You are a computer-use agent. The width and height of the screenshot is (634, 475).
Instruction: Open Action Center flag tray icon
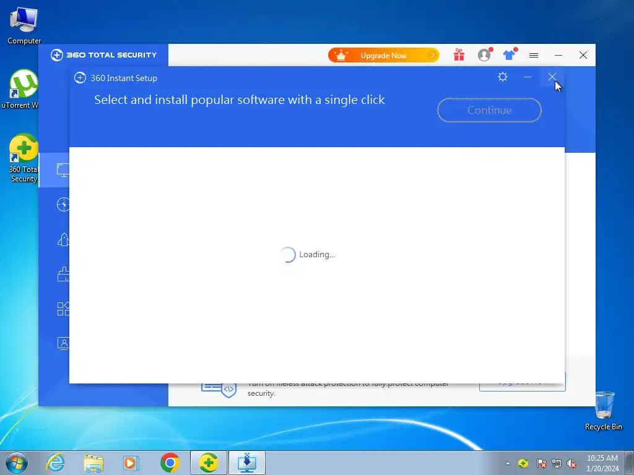(x=541, y=463)
